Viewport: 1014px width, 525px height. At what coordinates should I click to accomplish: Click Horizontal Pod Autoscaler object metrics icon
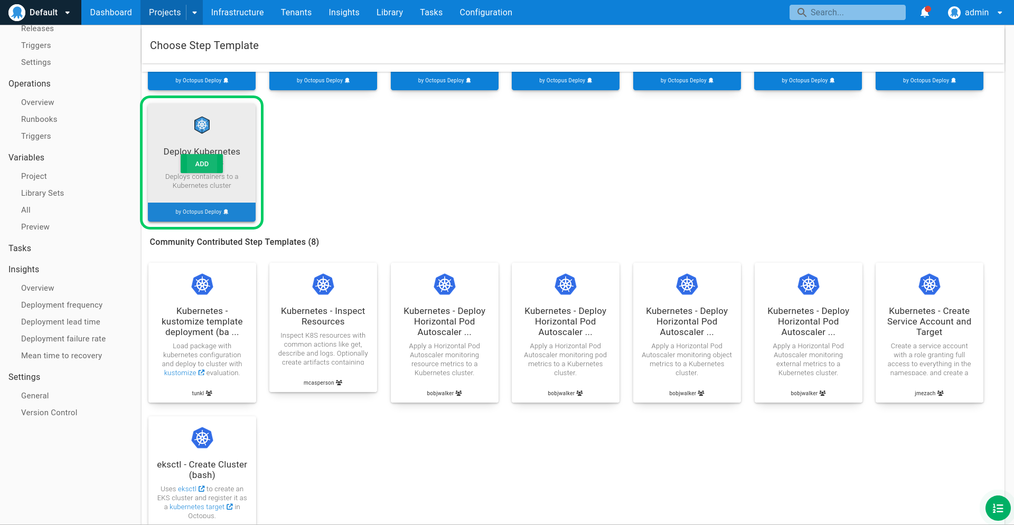coord(687,284)
